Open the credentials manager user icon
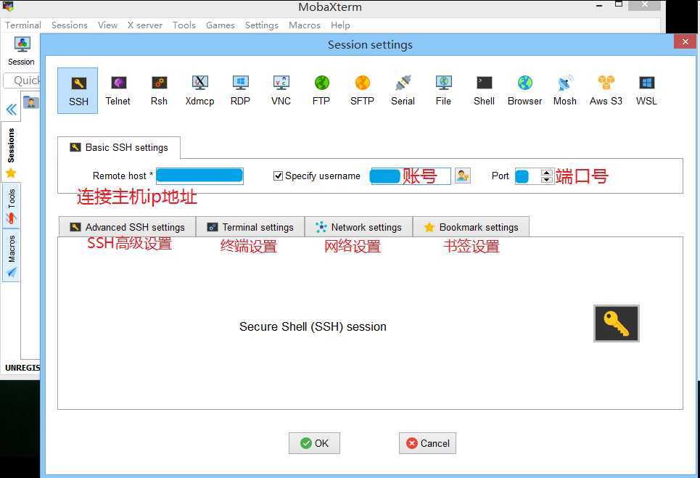 463,176
